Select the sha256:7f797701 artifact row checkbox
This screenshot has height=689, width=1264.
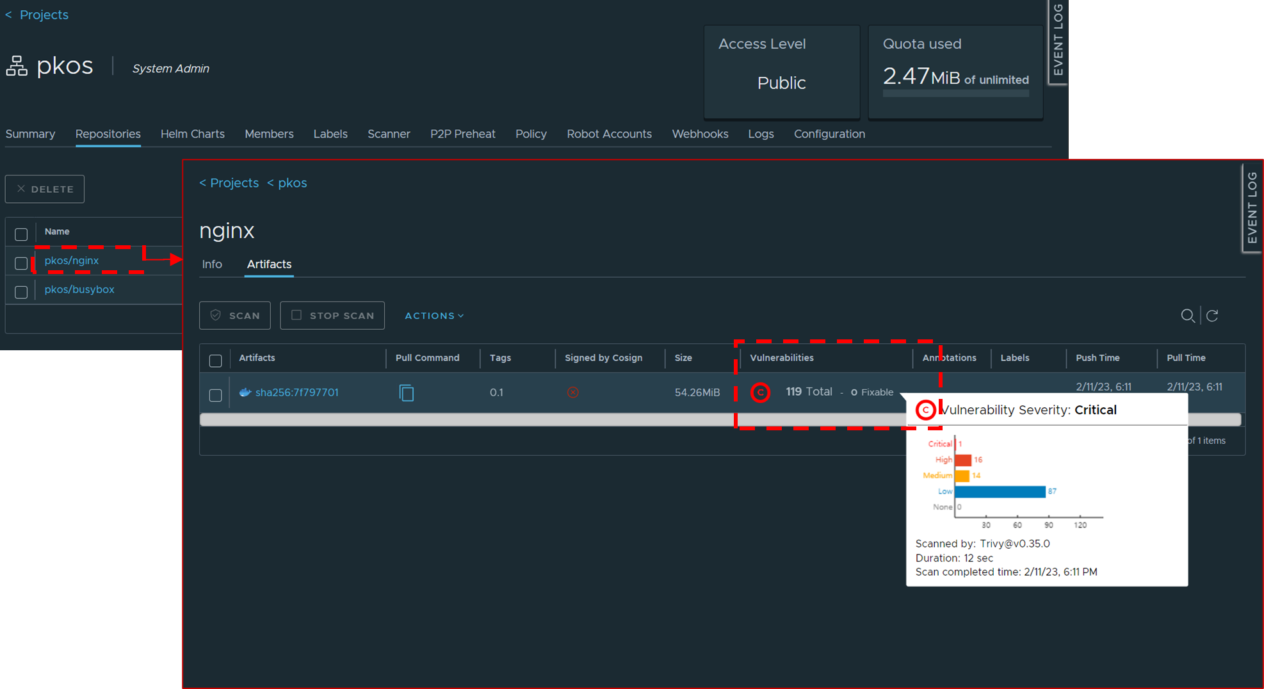pos(216,395)
